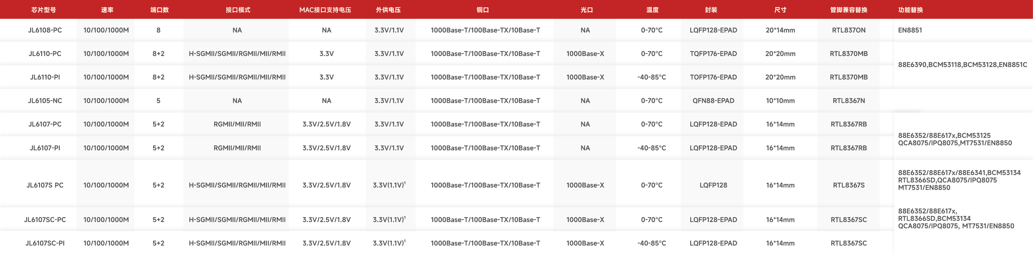Viewport: 1033px width, 255px height.
Task: Click RTL8367SC in the JL6107SC-PI row
Action: pos(848,243)
